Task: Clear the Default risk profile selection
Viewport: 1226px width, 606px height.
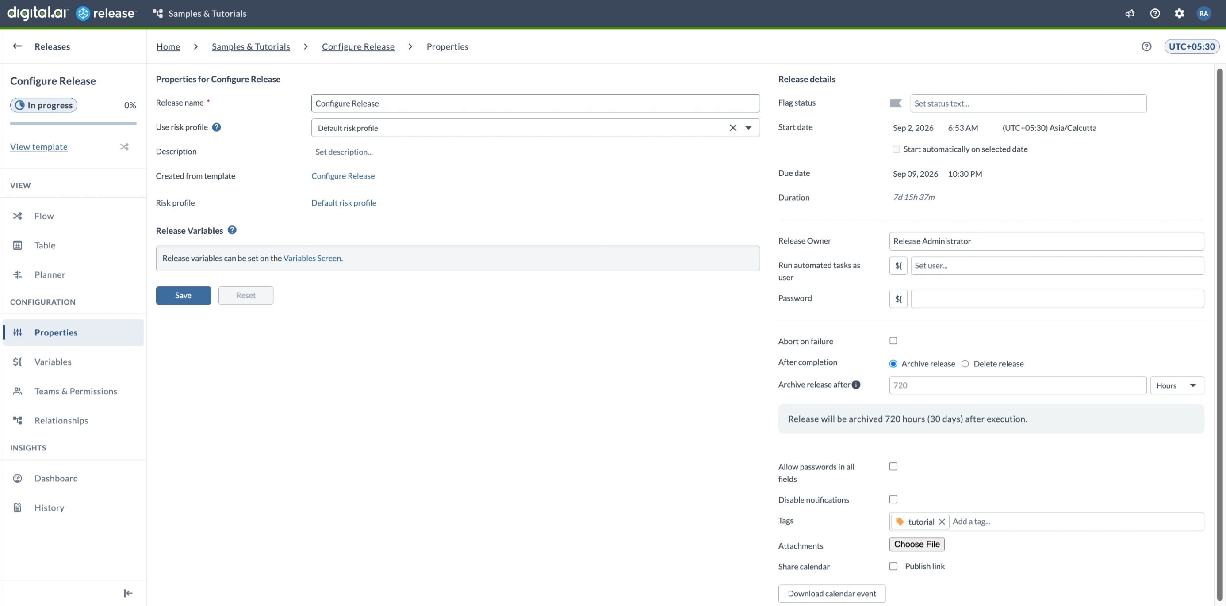Action: pos(732,127)
